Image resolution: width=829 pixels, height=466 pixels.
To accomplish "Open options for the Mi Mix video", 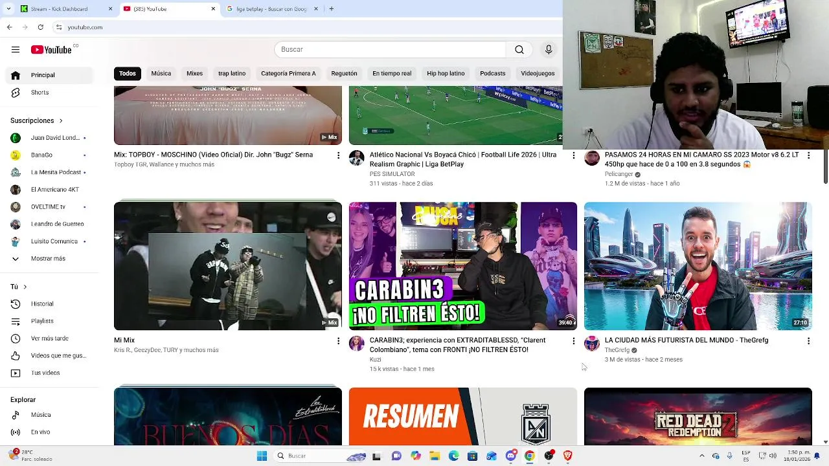I will tap(338, 340).
